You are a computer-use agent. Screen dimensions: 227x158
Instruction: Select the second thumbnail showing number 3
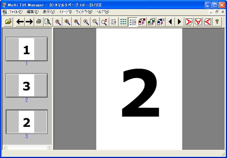27,85
